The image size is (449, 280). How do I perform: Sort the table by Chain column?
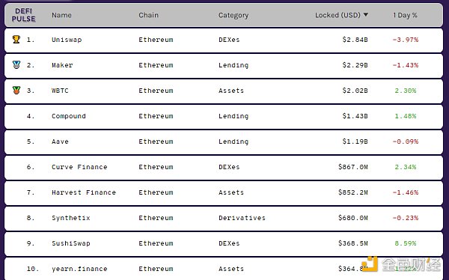coord(148,15)
